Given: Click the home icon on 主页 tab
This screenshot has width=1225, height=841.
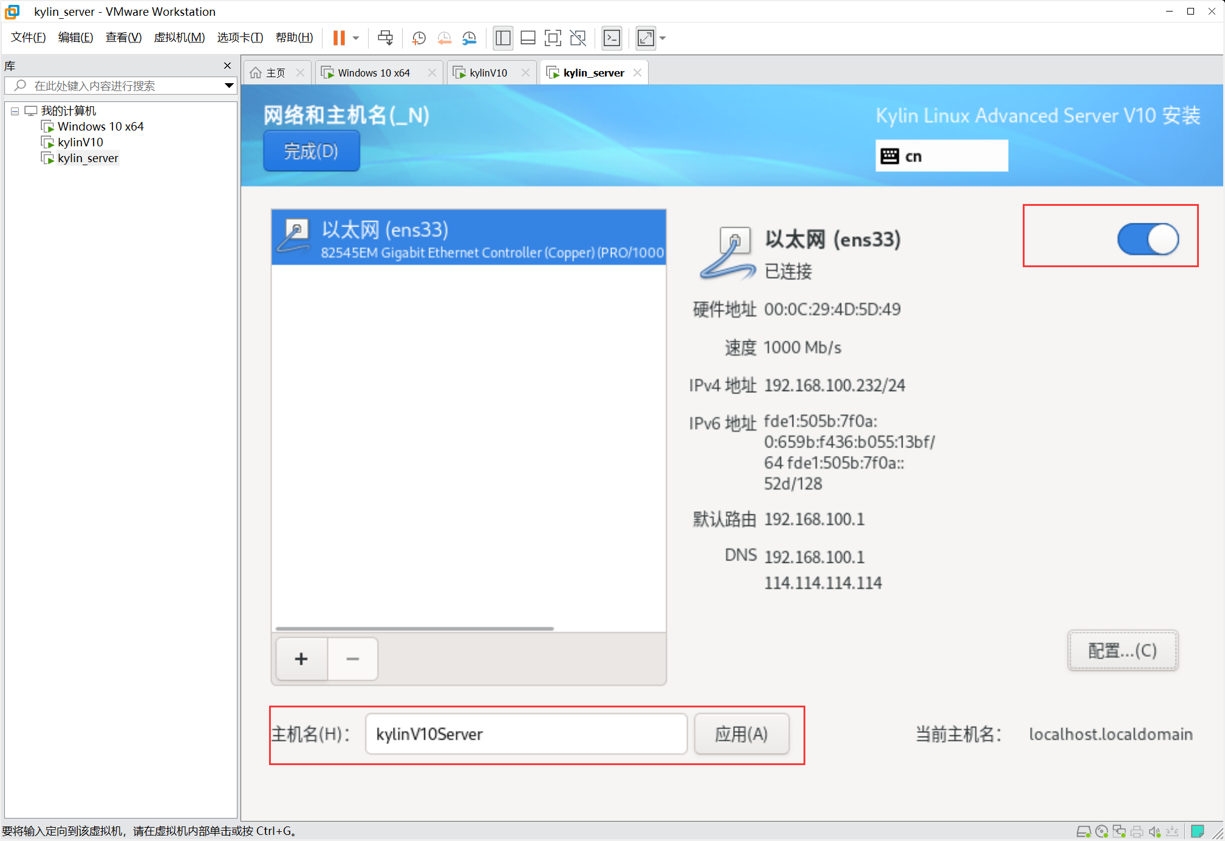Looking at the screenshot, I should pos(256,73).
